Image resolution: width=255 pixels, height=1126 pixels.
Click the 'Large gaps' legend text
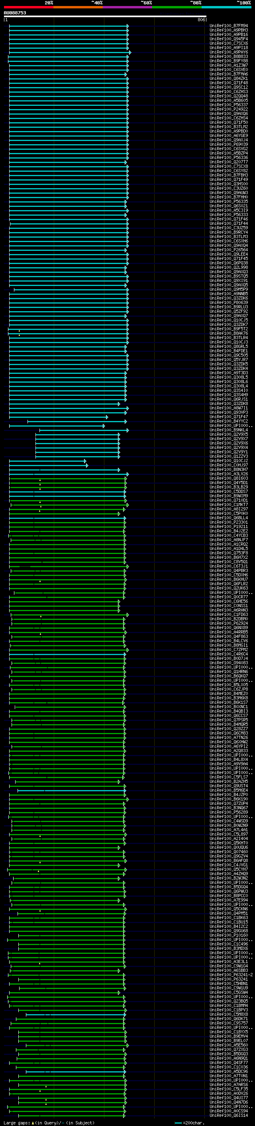[17, 1122]
